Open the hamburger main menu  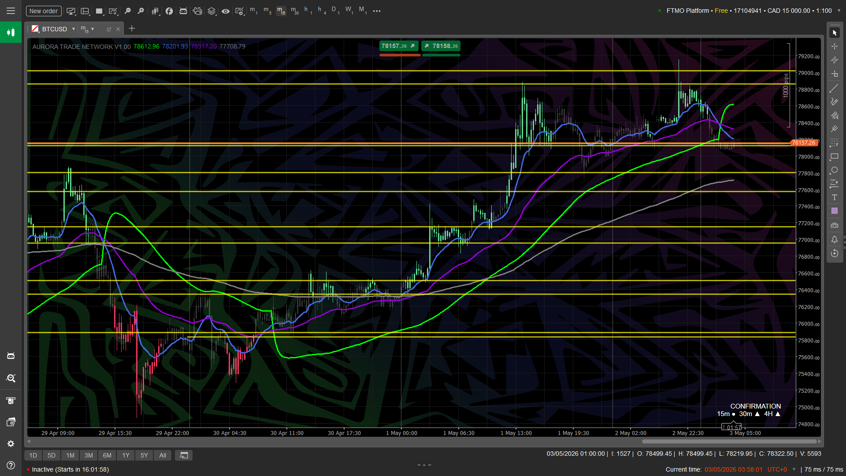(x=11, y=11)
